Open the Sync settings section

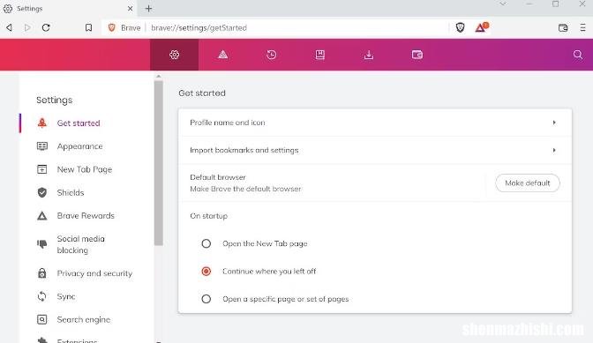pos(66,296)
